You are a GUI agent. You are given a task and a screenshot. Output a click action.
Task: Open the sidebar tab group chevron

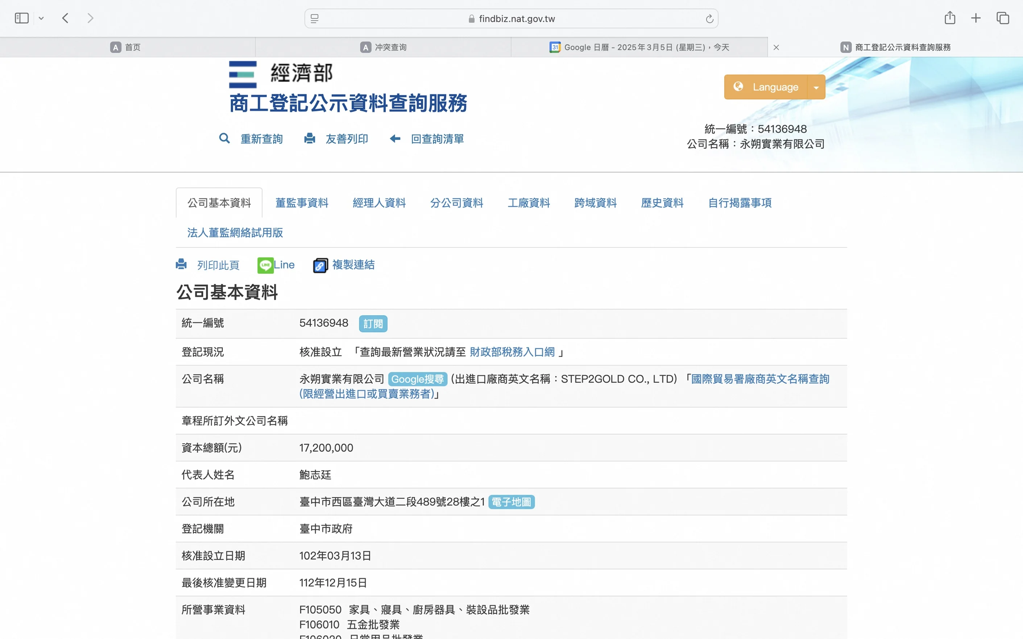coord(41,18)
